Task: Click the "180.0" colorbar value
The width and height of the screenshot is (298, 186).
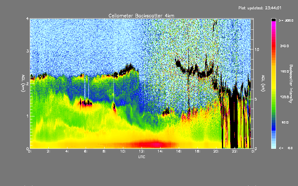Action: click(x=285, y=71)
